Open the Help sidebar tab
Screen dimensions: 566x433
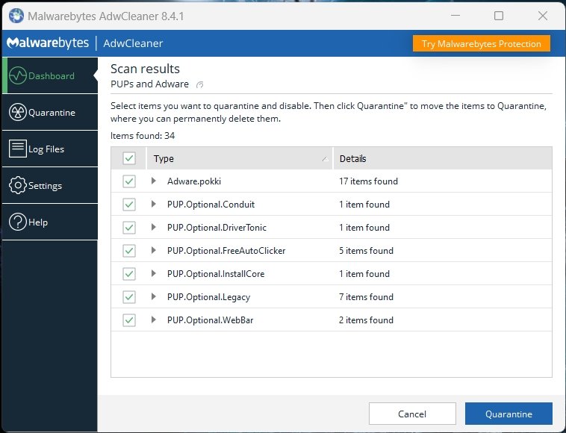[x=50, y=222]
